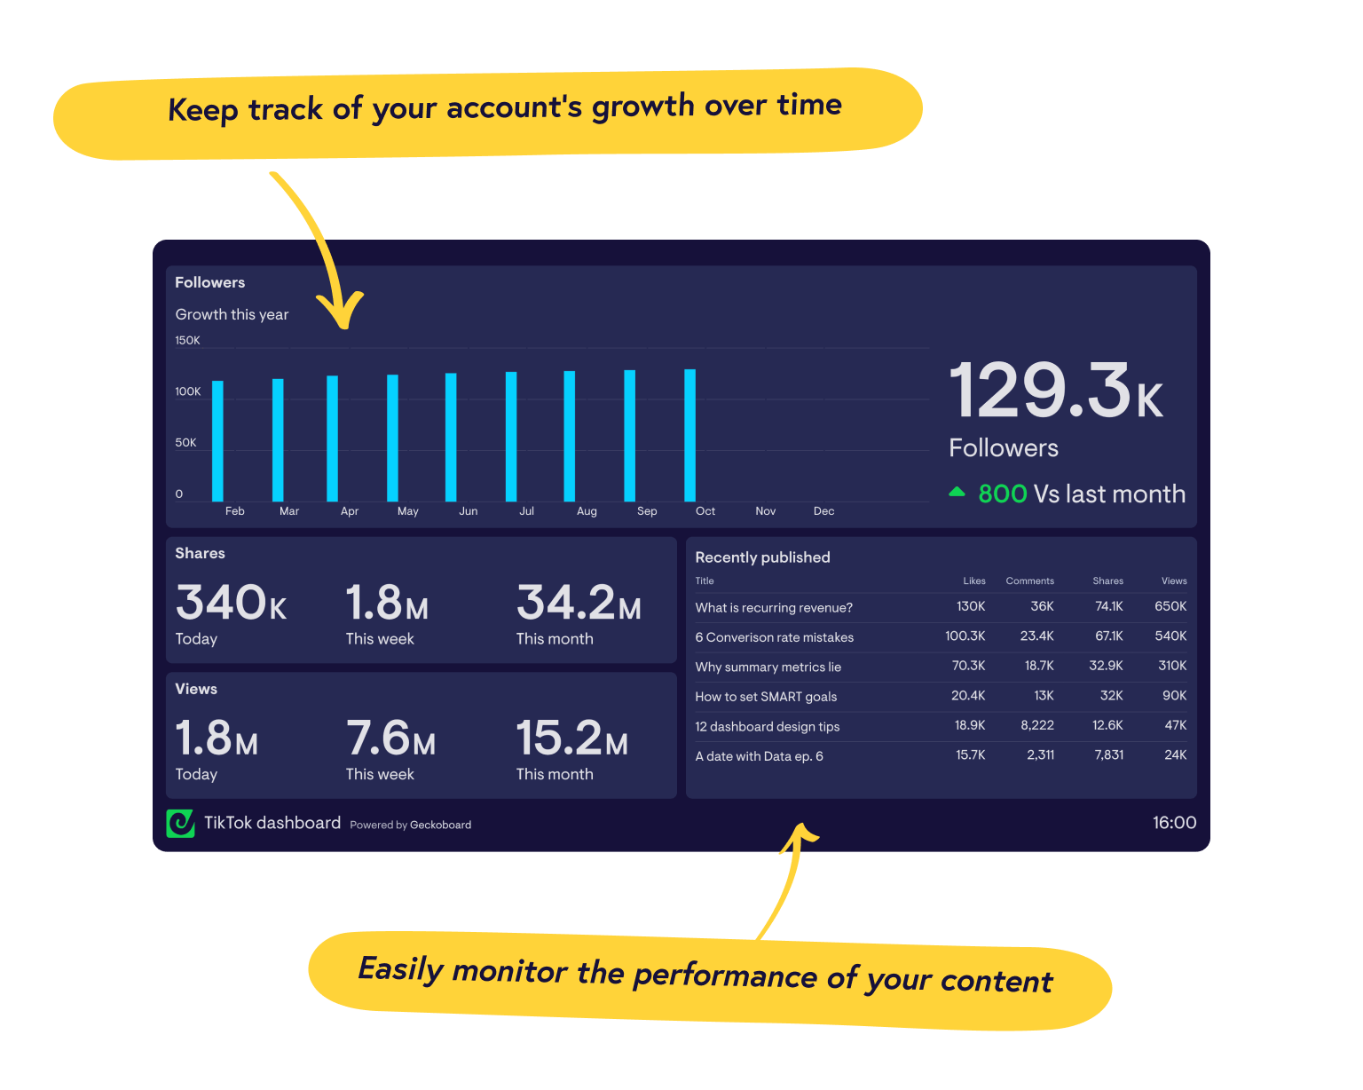Click 90K views for SMART goals
Image resolution: width=1363 pixels, height=1090 pixels.
tap(1175, 696)
